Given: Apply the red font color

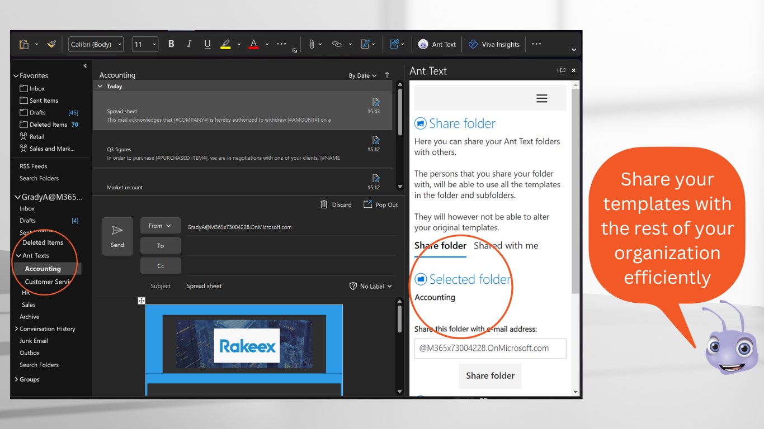Looking at the screenshot, I should (253, 44).
